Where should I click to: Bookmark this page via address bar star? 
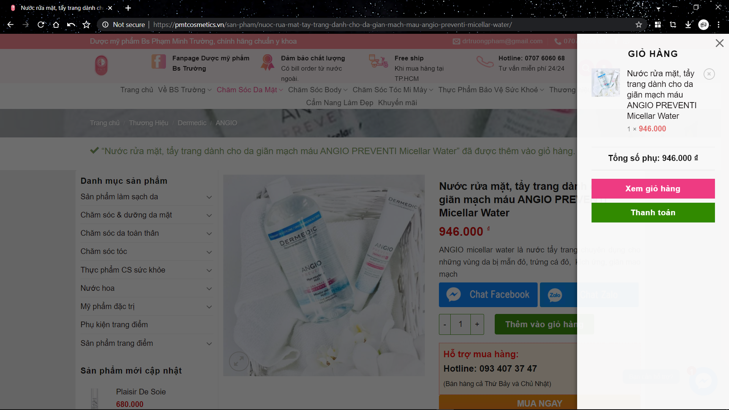(639, 25)
